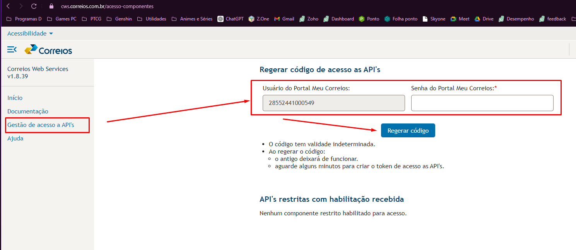The height and width of the screenshot is (250, 576).
Task: Click 'aguarde alguns minutos' bullet text
Action: tap(359, 166)
